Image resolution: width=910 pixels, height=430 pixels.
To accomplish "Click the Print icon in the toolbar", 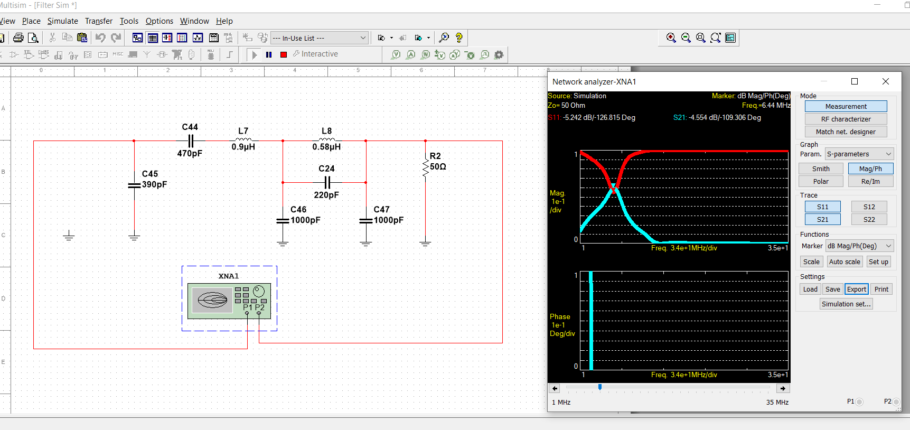I will point(18,38).
